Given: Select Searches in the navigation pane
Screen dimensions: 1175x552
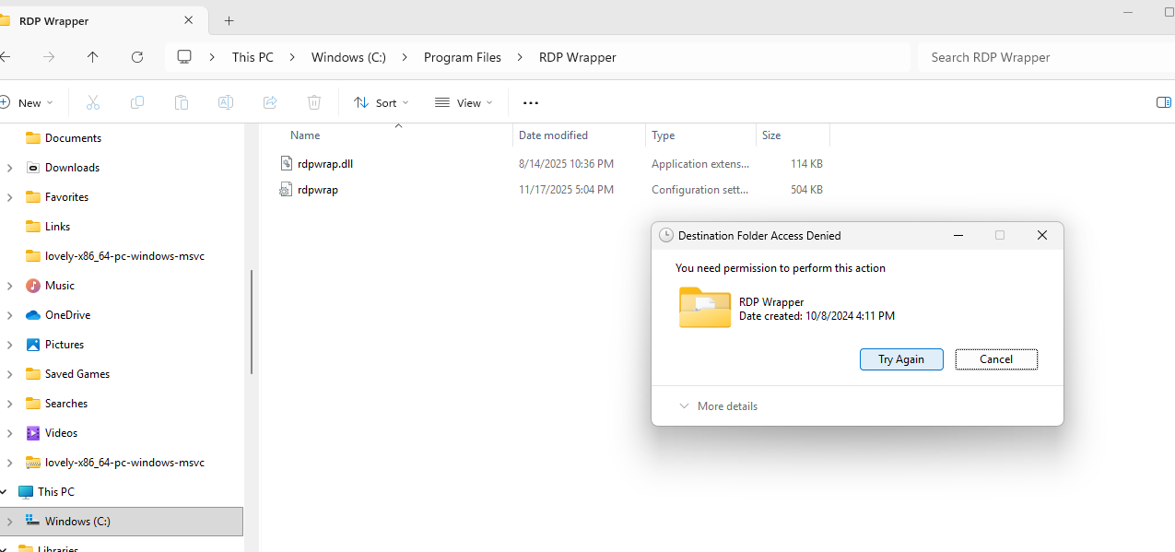Looking at the screenshot, I should [x=66, y=404].
